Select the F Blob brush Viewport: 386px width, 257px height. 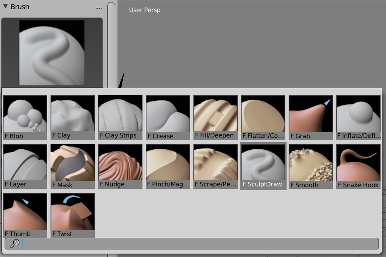coord(25,117)
